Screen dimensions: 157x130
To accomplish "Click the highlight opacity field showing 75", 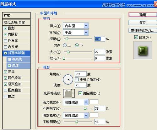I will tap(100, 108).
